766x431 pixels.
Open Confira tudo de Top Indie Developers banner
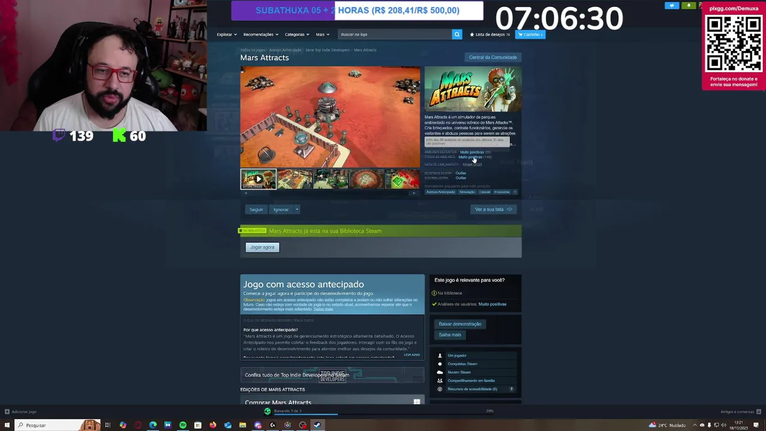332,375
